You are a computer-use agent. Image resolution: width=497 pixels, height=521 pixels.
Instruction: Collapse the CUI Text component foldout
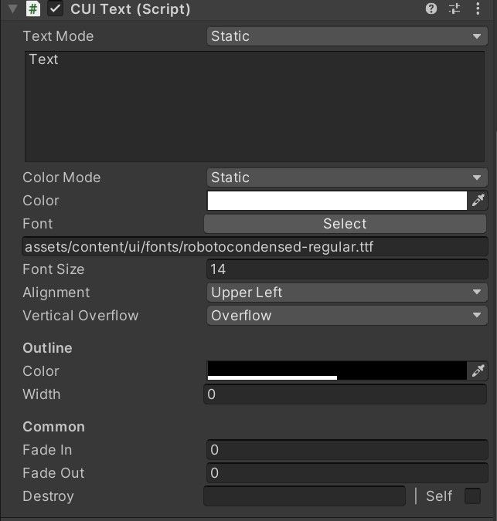(x=12, y=9)
